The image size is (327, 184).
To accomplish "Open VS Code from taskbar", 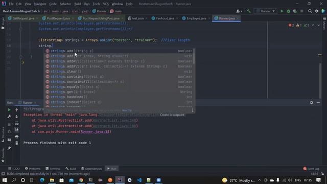I will (x=139, y=180).
